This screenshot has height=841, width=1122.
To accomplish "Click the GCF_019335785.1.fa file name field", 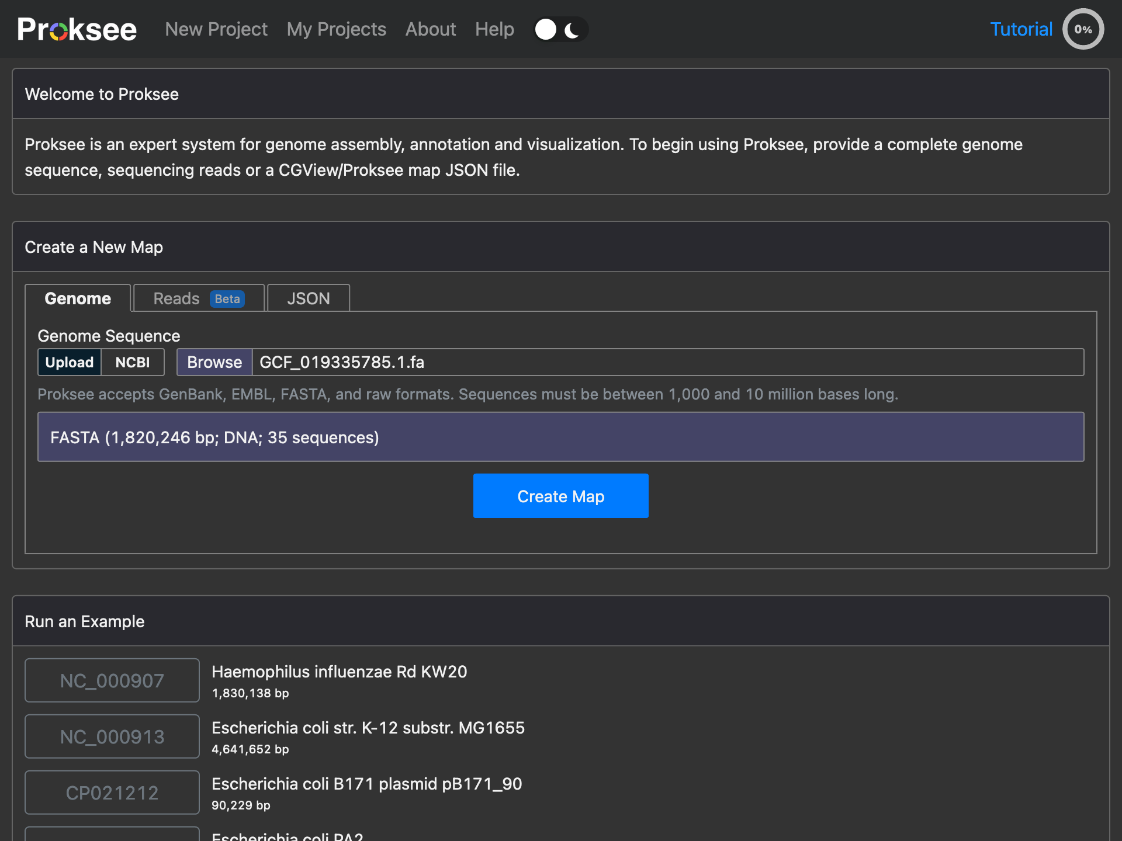I will click(x=666, y=362).
